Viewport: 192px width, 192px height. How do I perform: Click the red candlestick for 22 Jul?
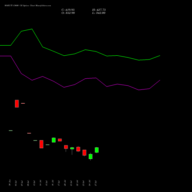coord(78,149)
